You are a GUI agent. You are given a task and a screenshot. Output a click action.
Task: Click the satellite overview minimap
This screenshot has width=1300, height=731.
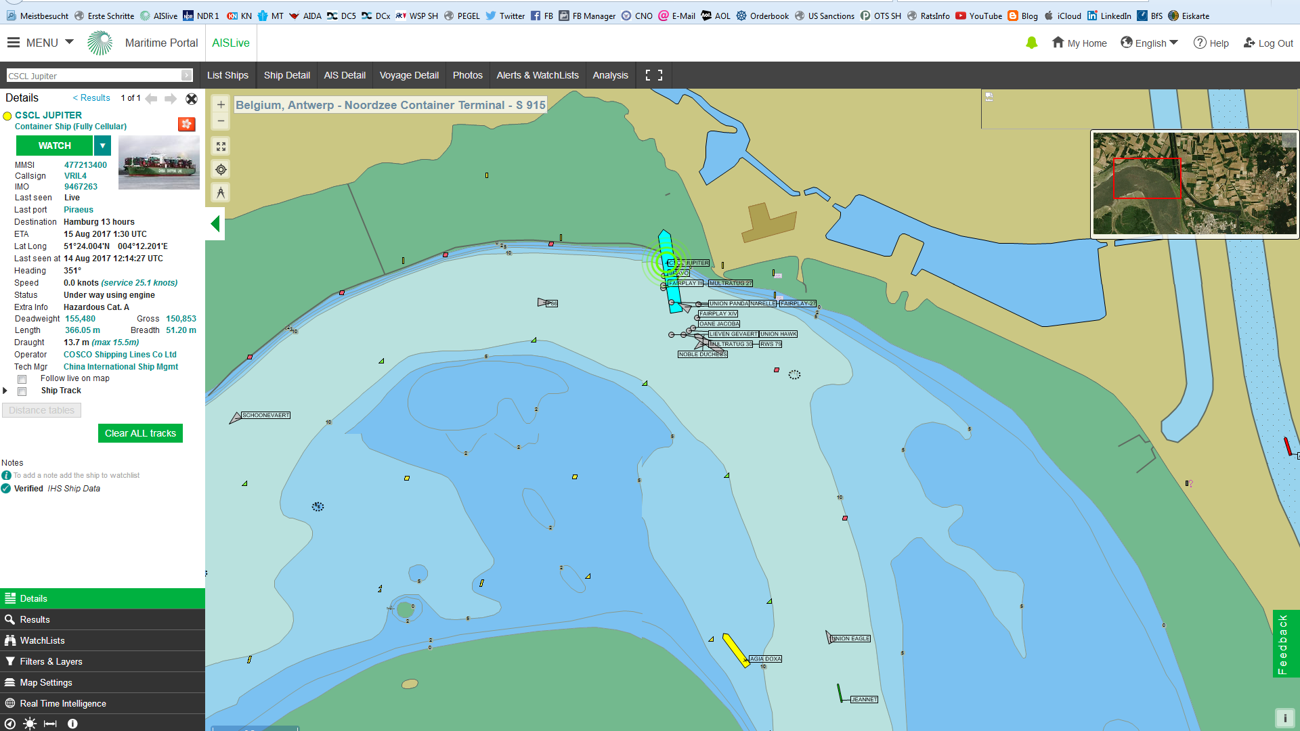tap(1194, 183)
